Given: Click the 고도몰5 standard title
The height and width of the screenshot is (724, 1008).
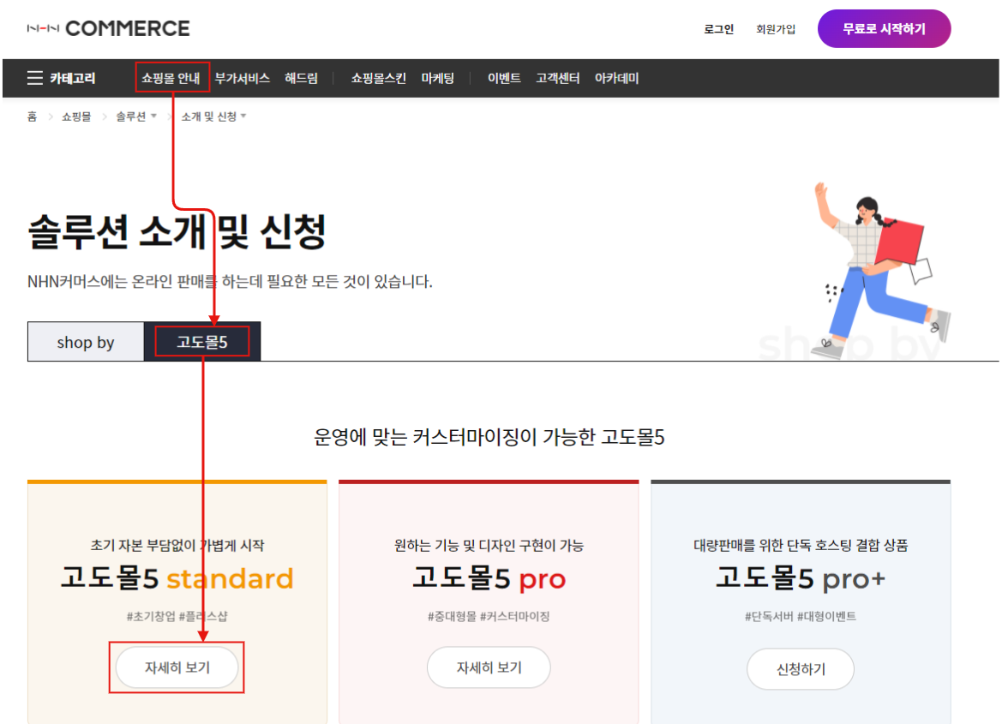Looking at the screenshot, I should click(x=177, y=578).
